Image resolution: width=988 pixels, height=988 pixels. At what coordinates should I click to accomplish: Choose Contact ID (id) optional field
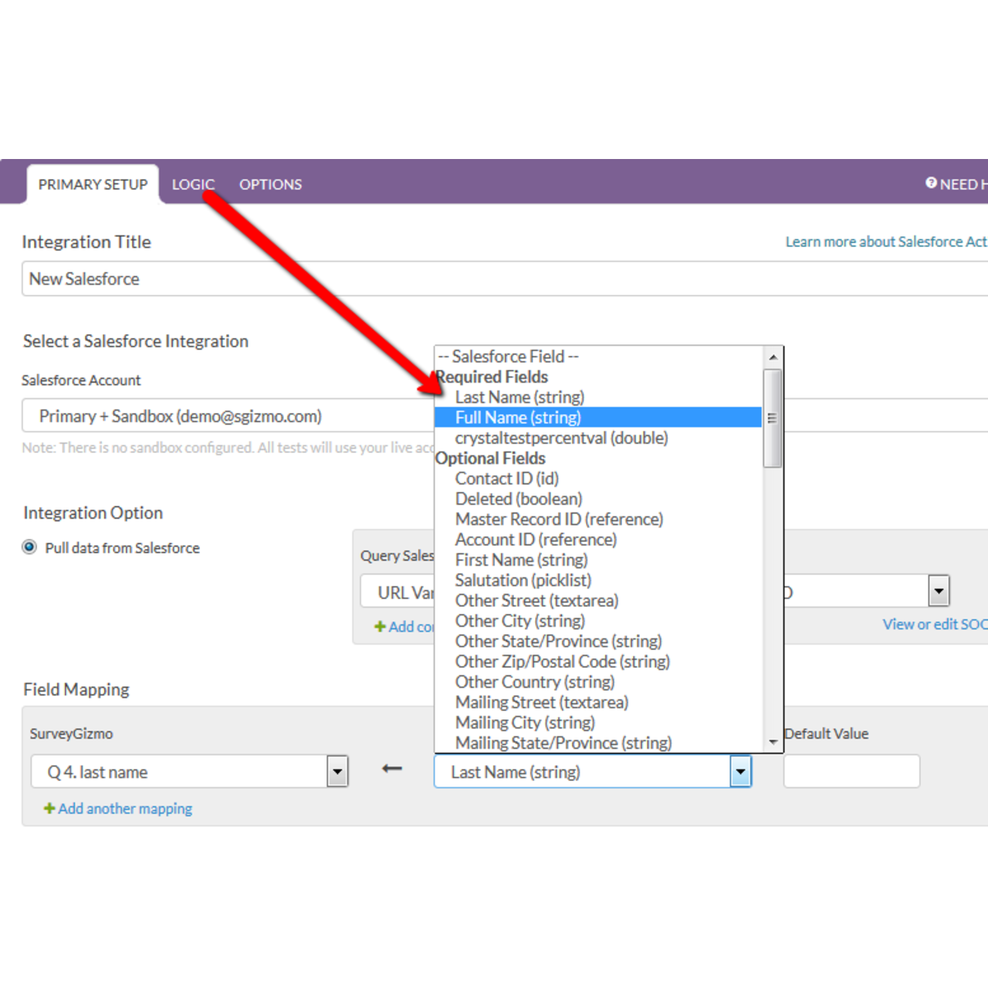tap(506, 479)
